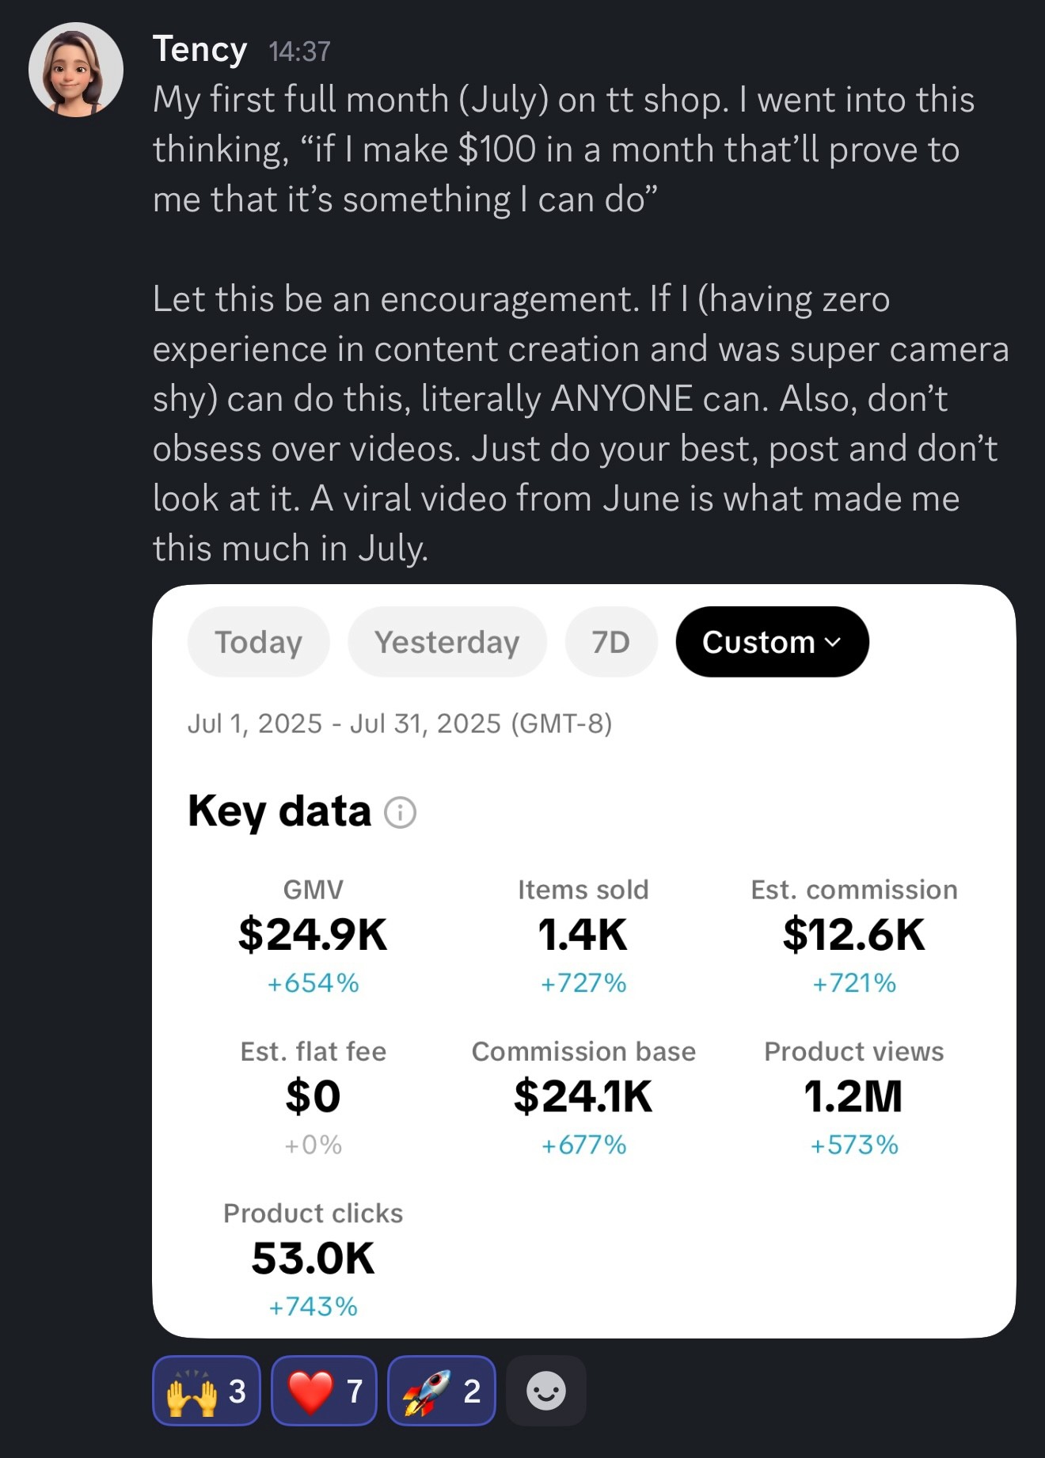Toggle the raised hands reaction

pyautogui.click(x=207, y=1391)
